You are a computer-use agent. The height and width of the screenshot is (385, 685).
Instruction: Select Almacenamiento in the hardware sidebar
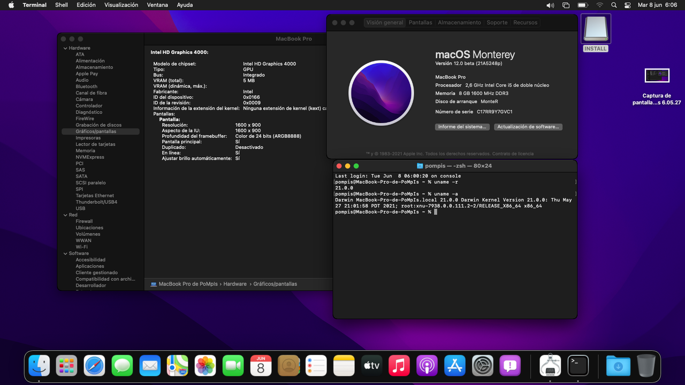(94, 67)
